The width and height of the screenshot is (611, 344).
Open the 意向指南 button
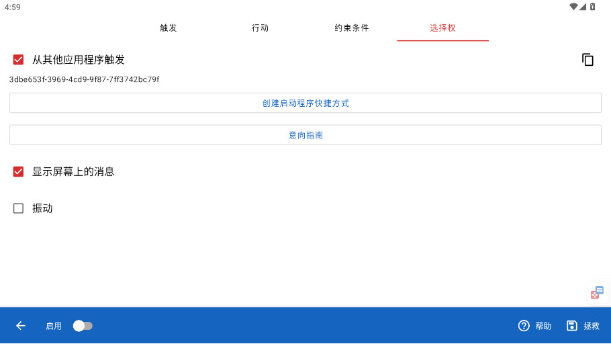pos(305,135)
